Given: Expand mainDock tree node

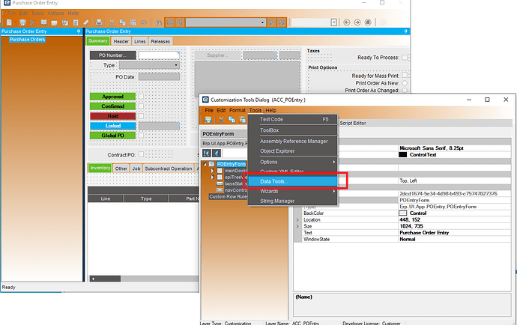Looking at the screenshot, I should pos(212,171).
